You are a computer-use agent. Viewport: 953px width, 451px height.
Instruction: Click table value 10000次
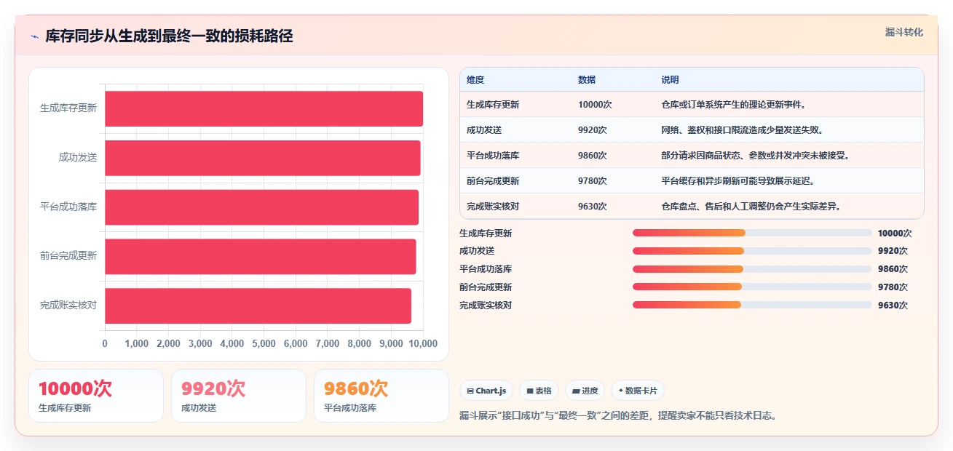pos(595,104)
